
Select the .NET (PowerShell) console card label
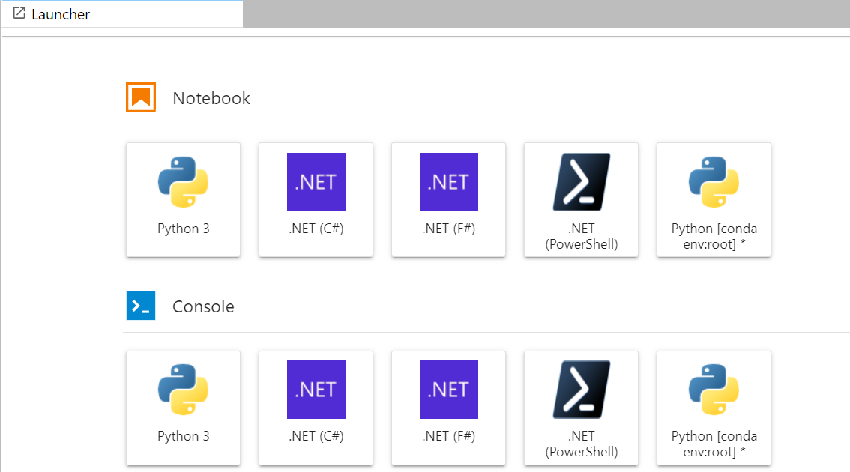click(581, 442)
